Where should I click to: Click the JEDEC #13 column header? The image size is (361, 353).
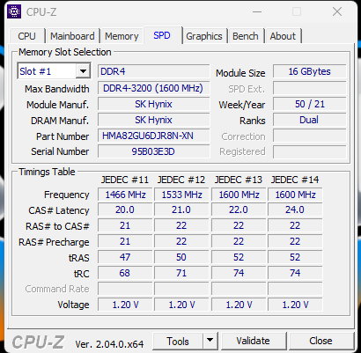point(239,180)
